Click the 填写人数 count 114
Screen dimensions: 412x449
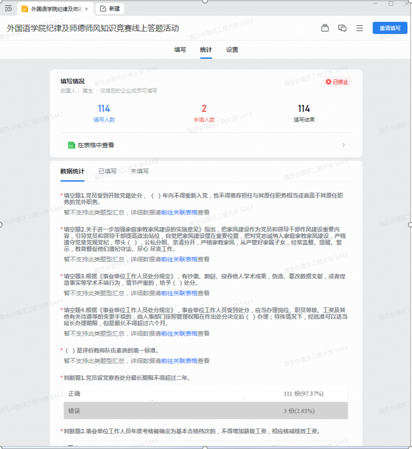pyautogui.click(x=104, y=109)
